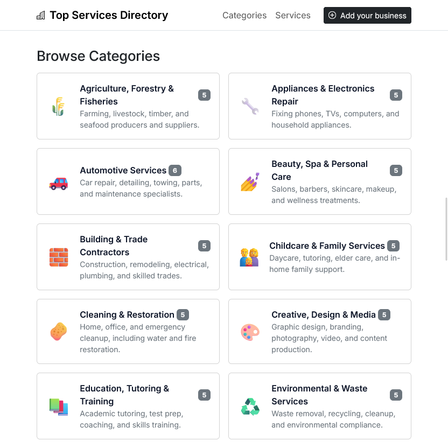
Task: Click the Add your business button
Action: tap(367, 15)
